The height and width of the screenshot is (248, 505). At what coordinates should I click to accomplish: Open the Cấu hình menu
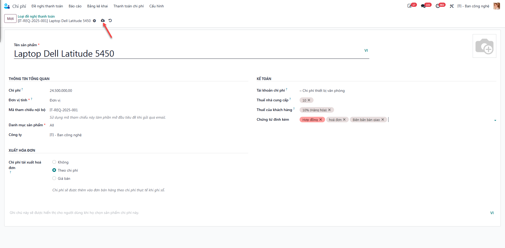coord(156,6)
